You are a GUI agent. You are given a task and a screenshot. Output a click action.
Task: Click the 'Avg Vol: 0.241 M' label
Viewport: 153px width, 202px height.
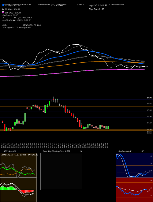tap(98, 6)
